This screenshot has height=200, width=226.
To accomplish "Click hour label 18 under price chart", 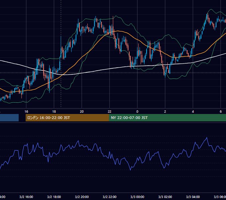I will (x=54, y=111).
